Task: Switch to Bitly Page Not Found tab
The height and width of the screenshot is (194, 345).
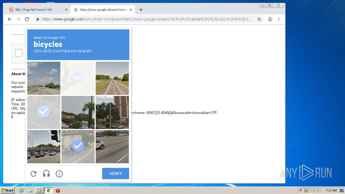Action: (x=38, y=10)
